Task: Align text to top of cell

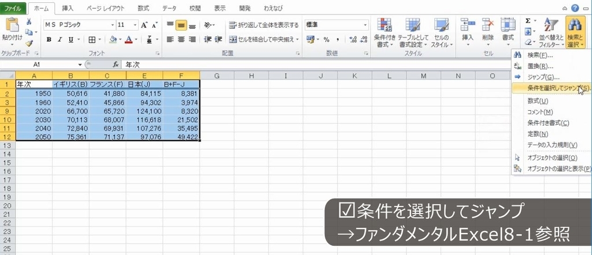Action: tap(171, 25)
